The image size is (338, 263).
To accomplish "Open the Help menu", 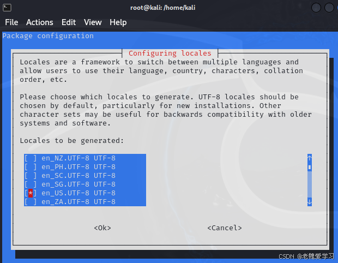I will point(118,22).
